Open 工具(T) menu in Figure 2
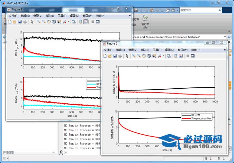 [x=157, y=50]
